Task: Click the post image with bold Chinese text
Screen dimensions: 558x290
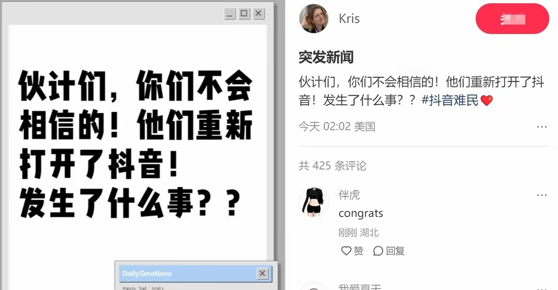Action: click(138, 142)
